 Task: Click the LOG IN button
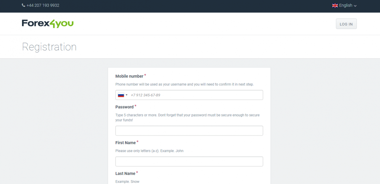346,24
